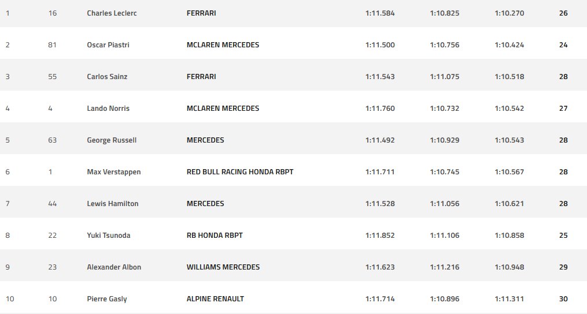The width and height of the screenshot is (587, 314).
Task: Select Yuki Tsunoda driver name
Action: coord(109,235)
